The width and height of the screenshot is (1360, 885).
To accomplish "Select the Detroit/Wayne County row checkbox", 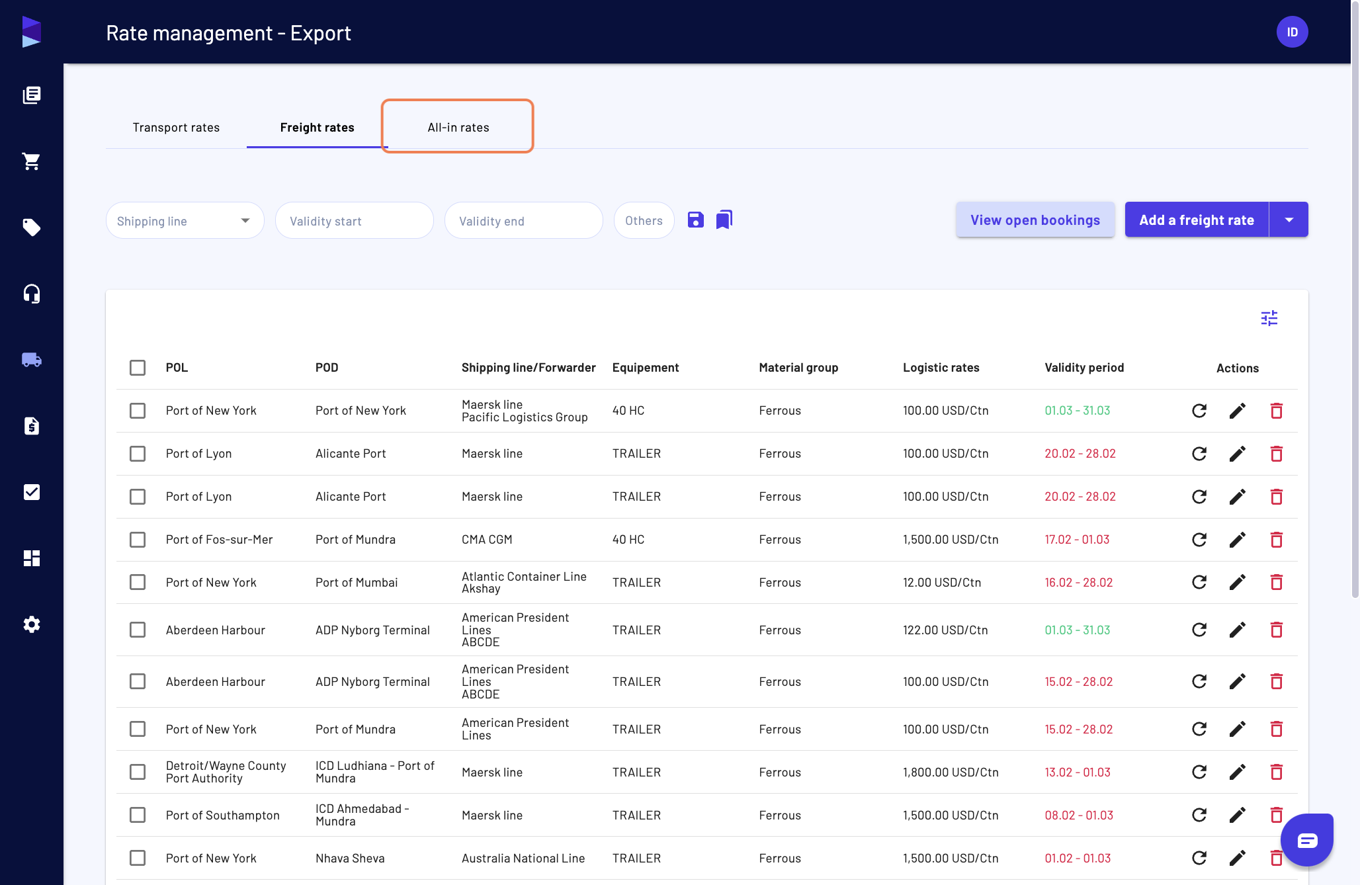I will tap(138, 772).
